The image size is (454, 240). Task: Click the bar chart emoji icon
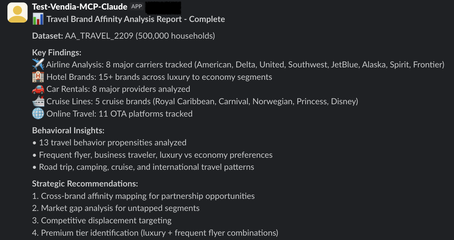38,19
